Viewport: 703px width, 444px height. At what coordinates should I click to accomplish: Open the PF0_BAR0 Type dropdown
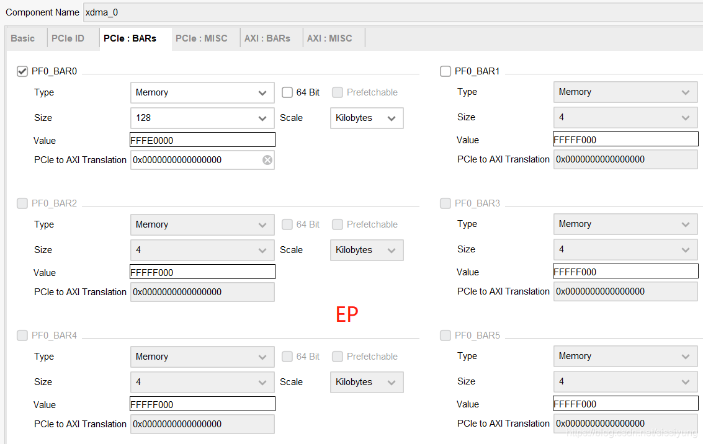click(x=202, y=93)
